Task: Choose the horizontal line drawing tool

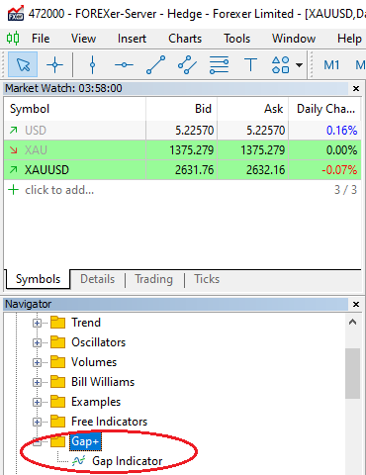Action: 124,64
